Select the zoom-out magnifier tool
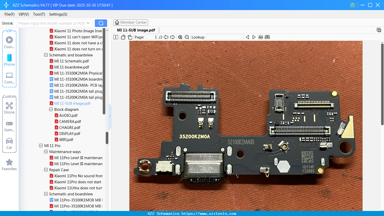This screenshot has width=384, height=216. [187, 37]
